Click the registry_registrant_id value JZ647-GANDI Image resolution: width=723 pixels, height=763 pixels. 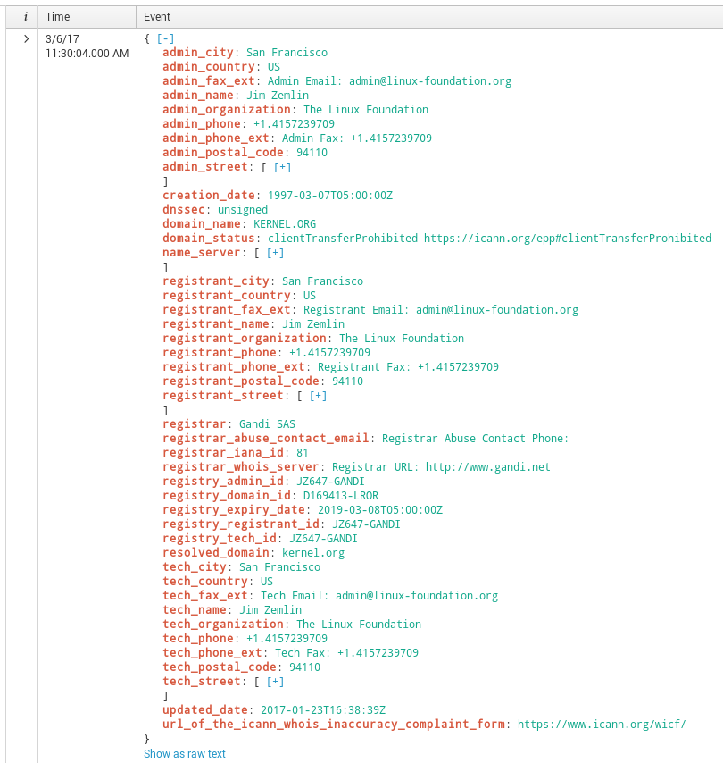[x=366, y=524]
